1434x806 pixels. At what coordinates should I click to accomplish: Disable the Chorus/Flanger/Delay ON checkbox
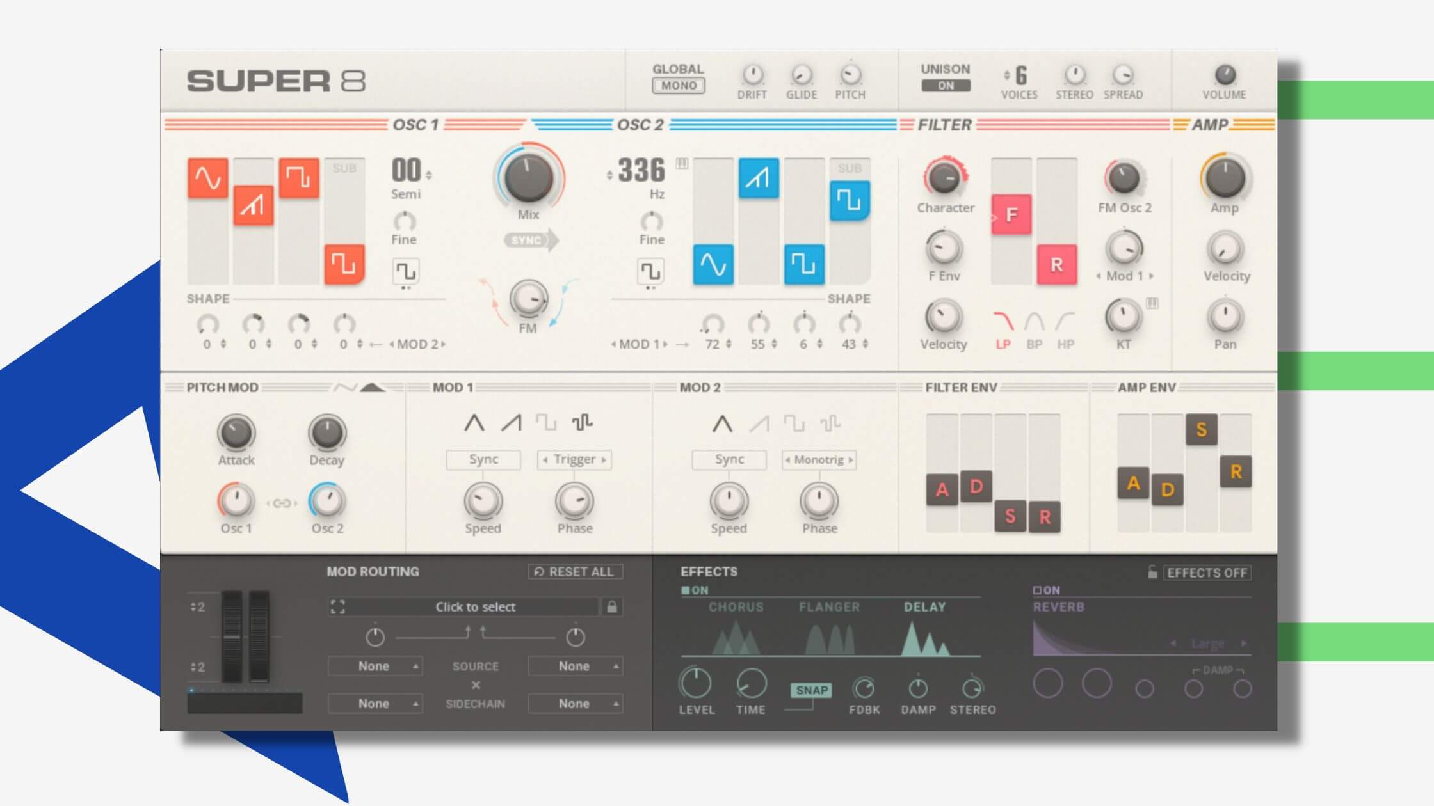(685, 590)
